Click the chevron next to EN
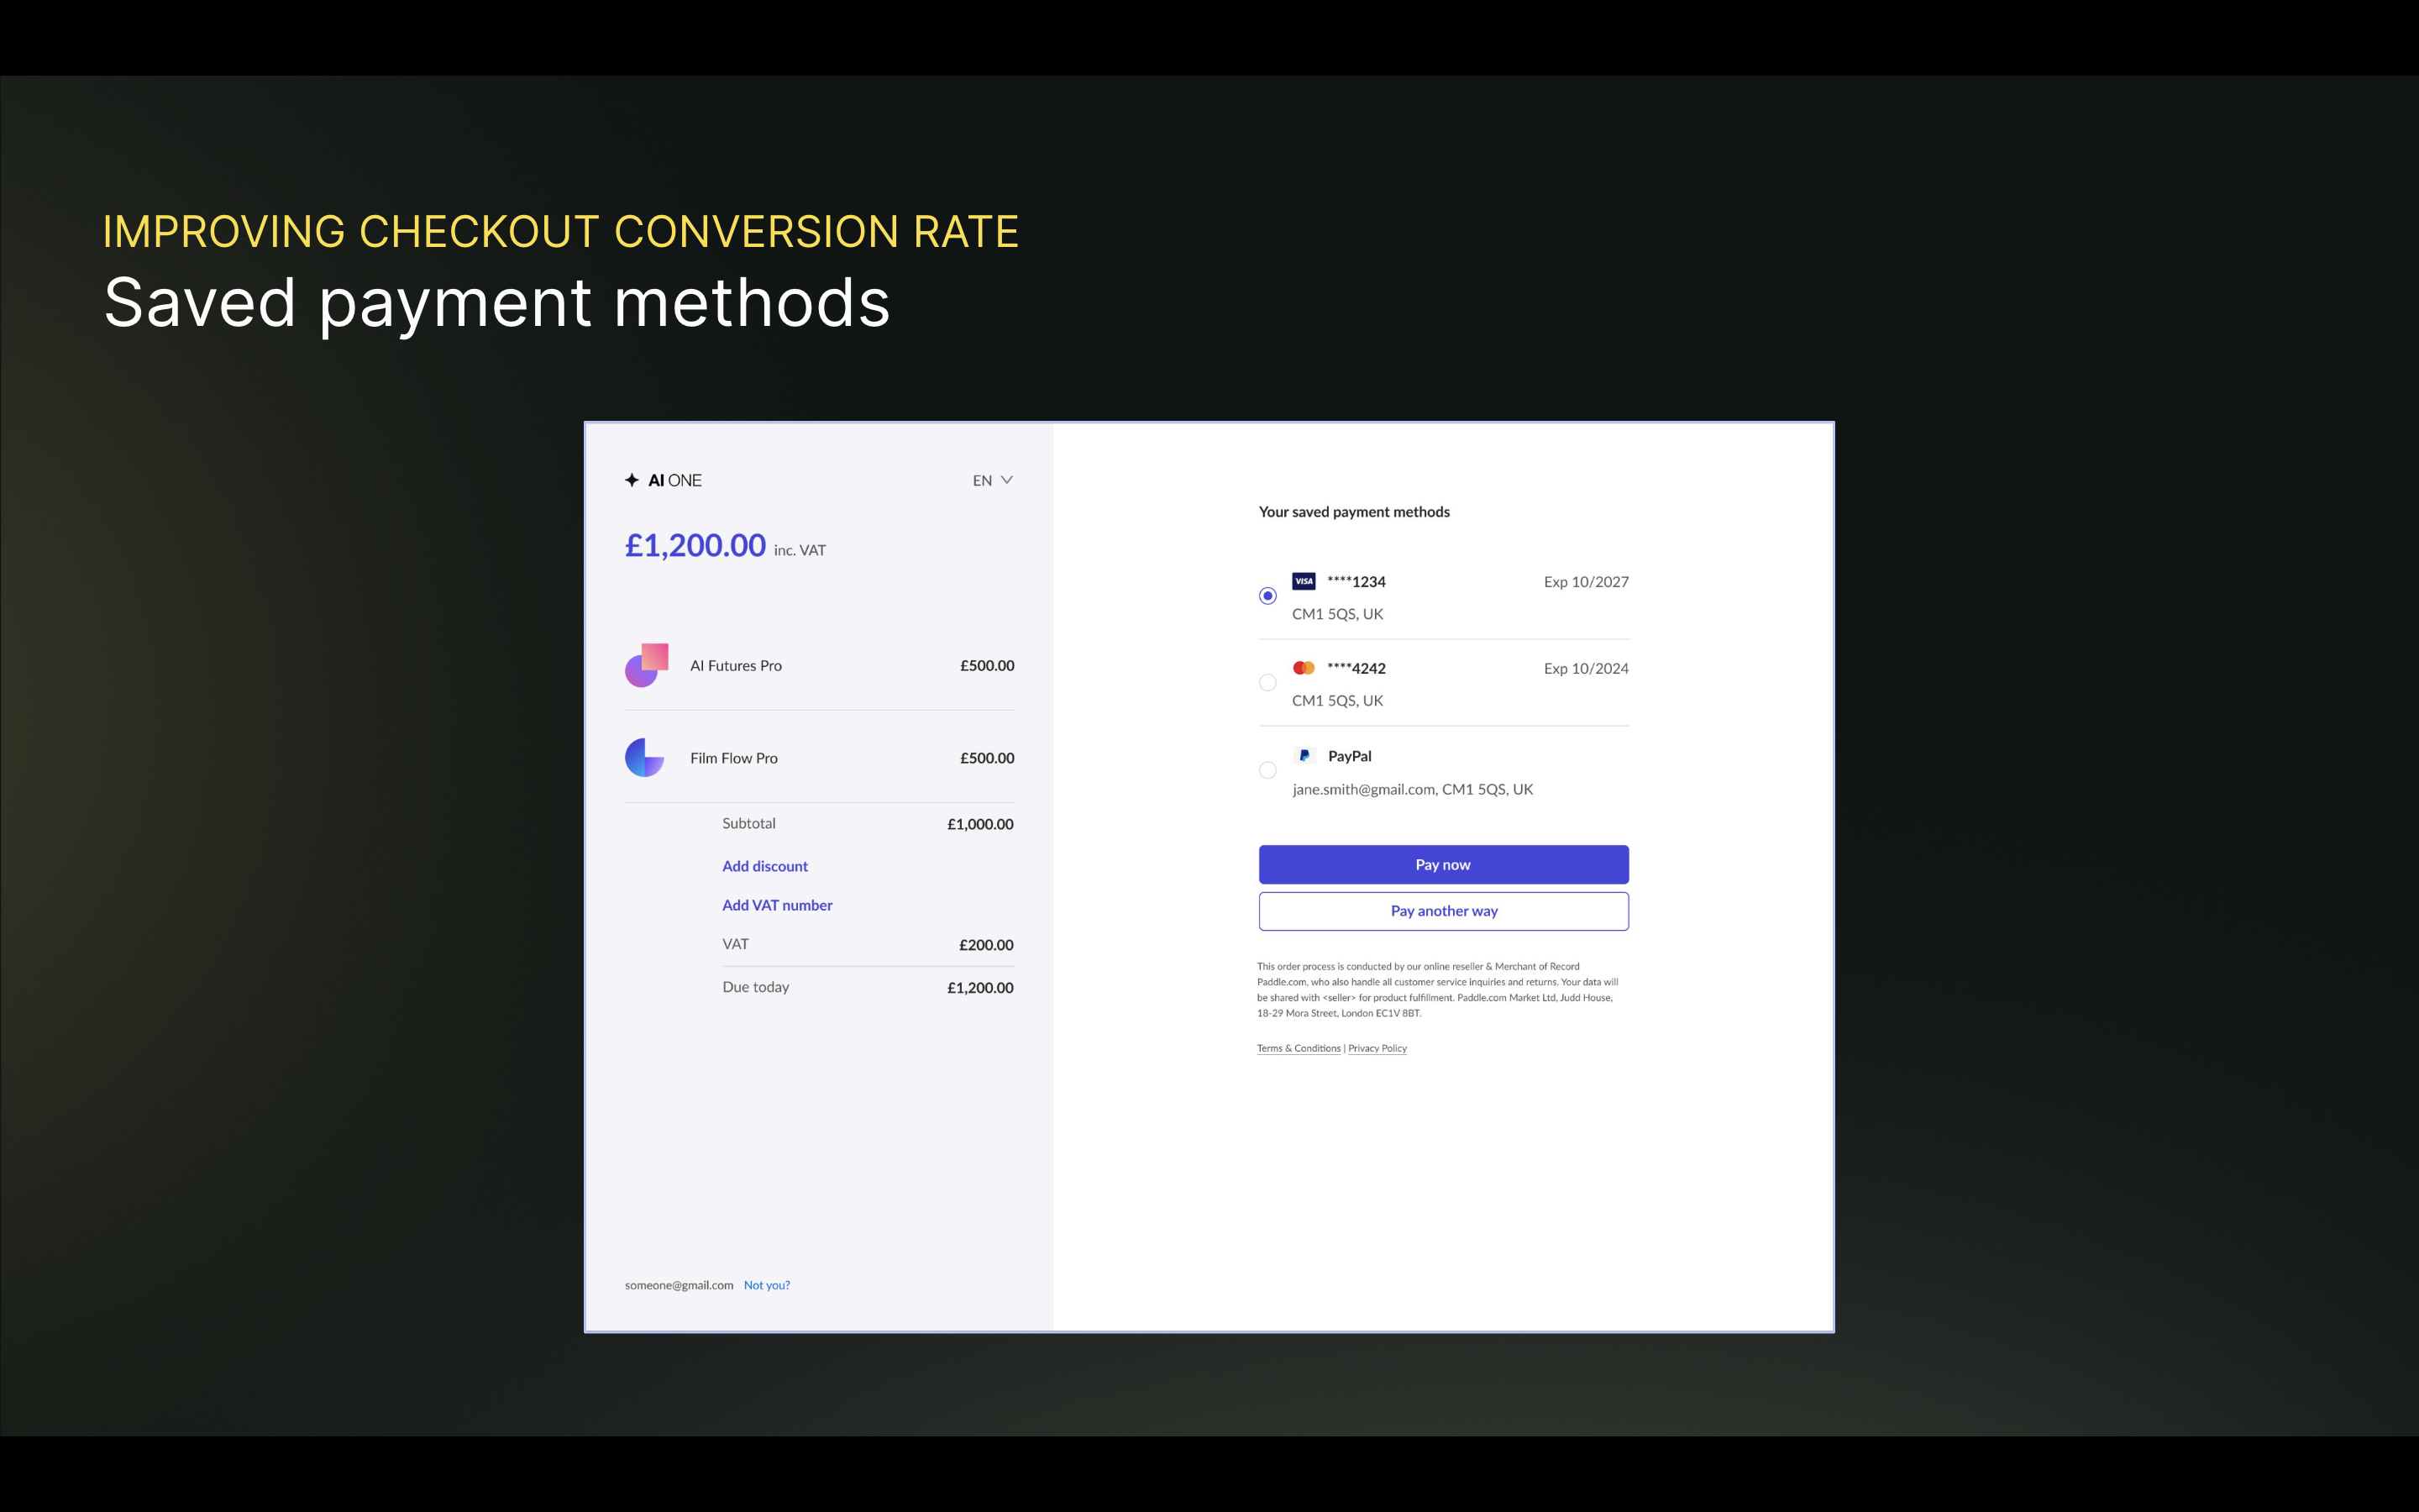 tap(1006, 480)
